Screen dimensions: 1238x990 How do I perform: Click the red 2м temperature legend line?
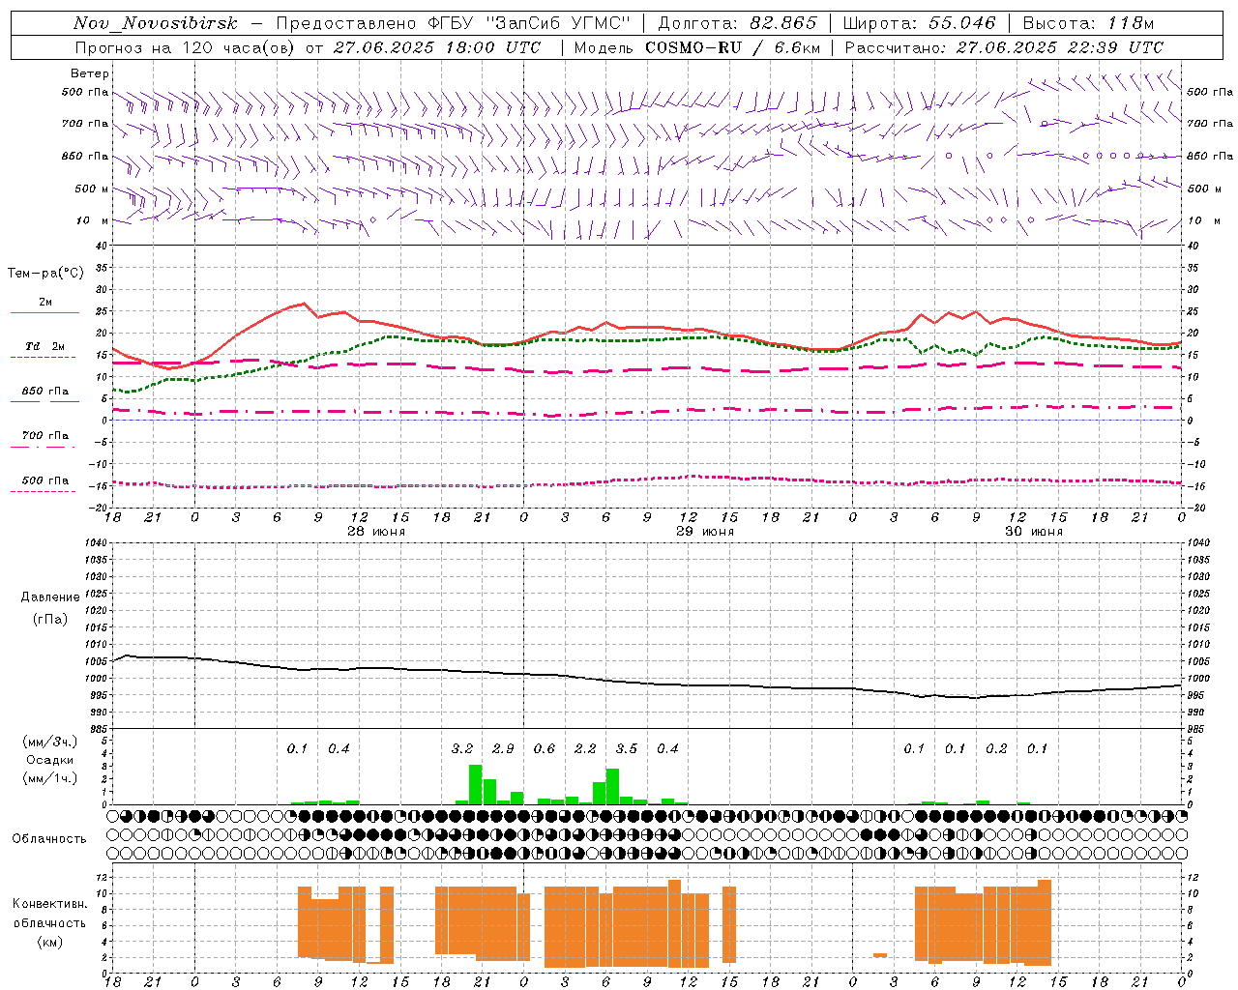coord(44,312)
